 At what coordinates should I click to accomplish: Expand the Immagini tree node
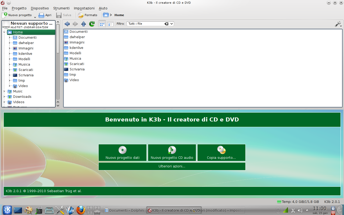pos(9,48)
